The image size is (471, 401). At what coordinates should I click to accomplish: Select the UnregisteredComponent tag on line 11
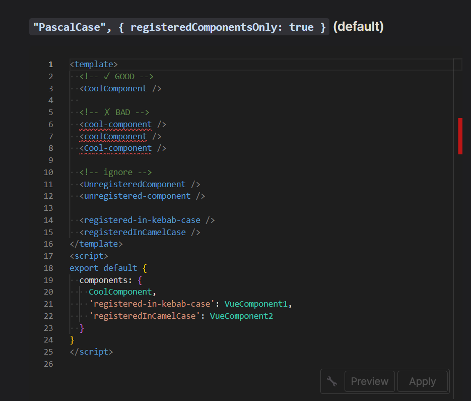(x=134, y=184)
